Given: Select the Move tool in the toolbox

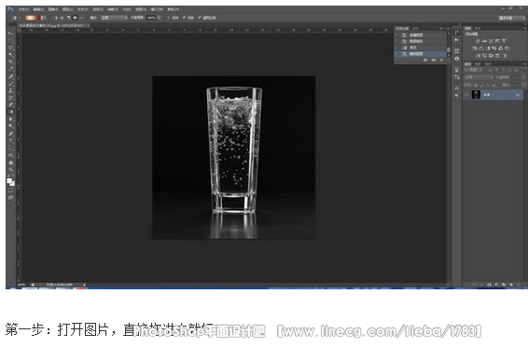Looking at the screenshot, I should (10, 33).
